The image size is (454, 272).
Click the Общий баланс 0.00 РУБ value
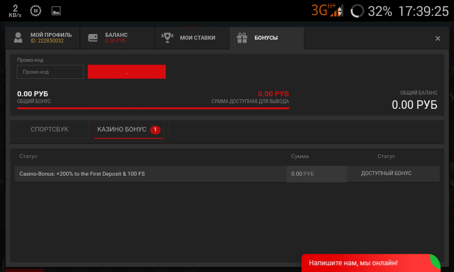(x=414, y=105)
